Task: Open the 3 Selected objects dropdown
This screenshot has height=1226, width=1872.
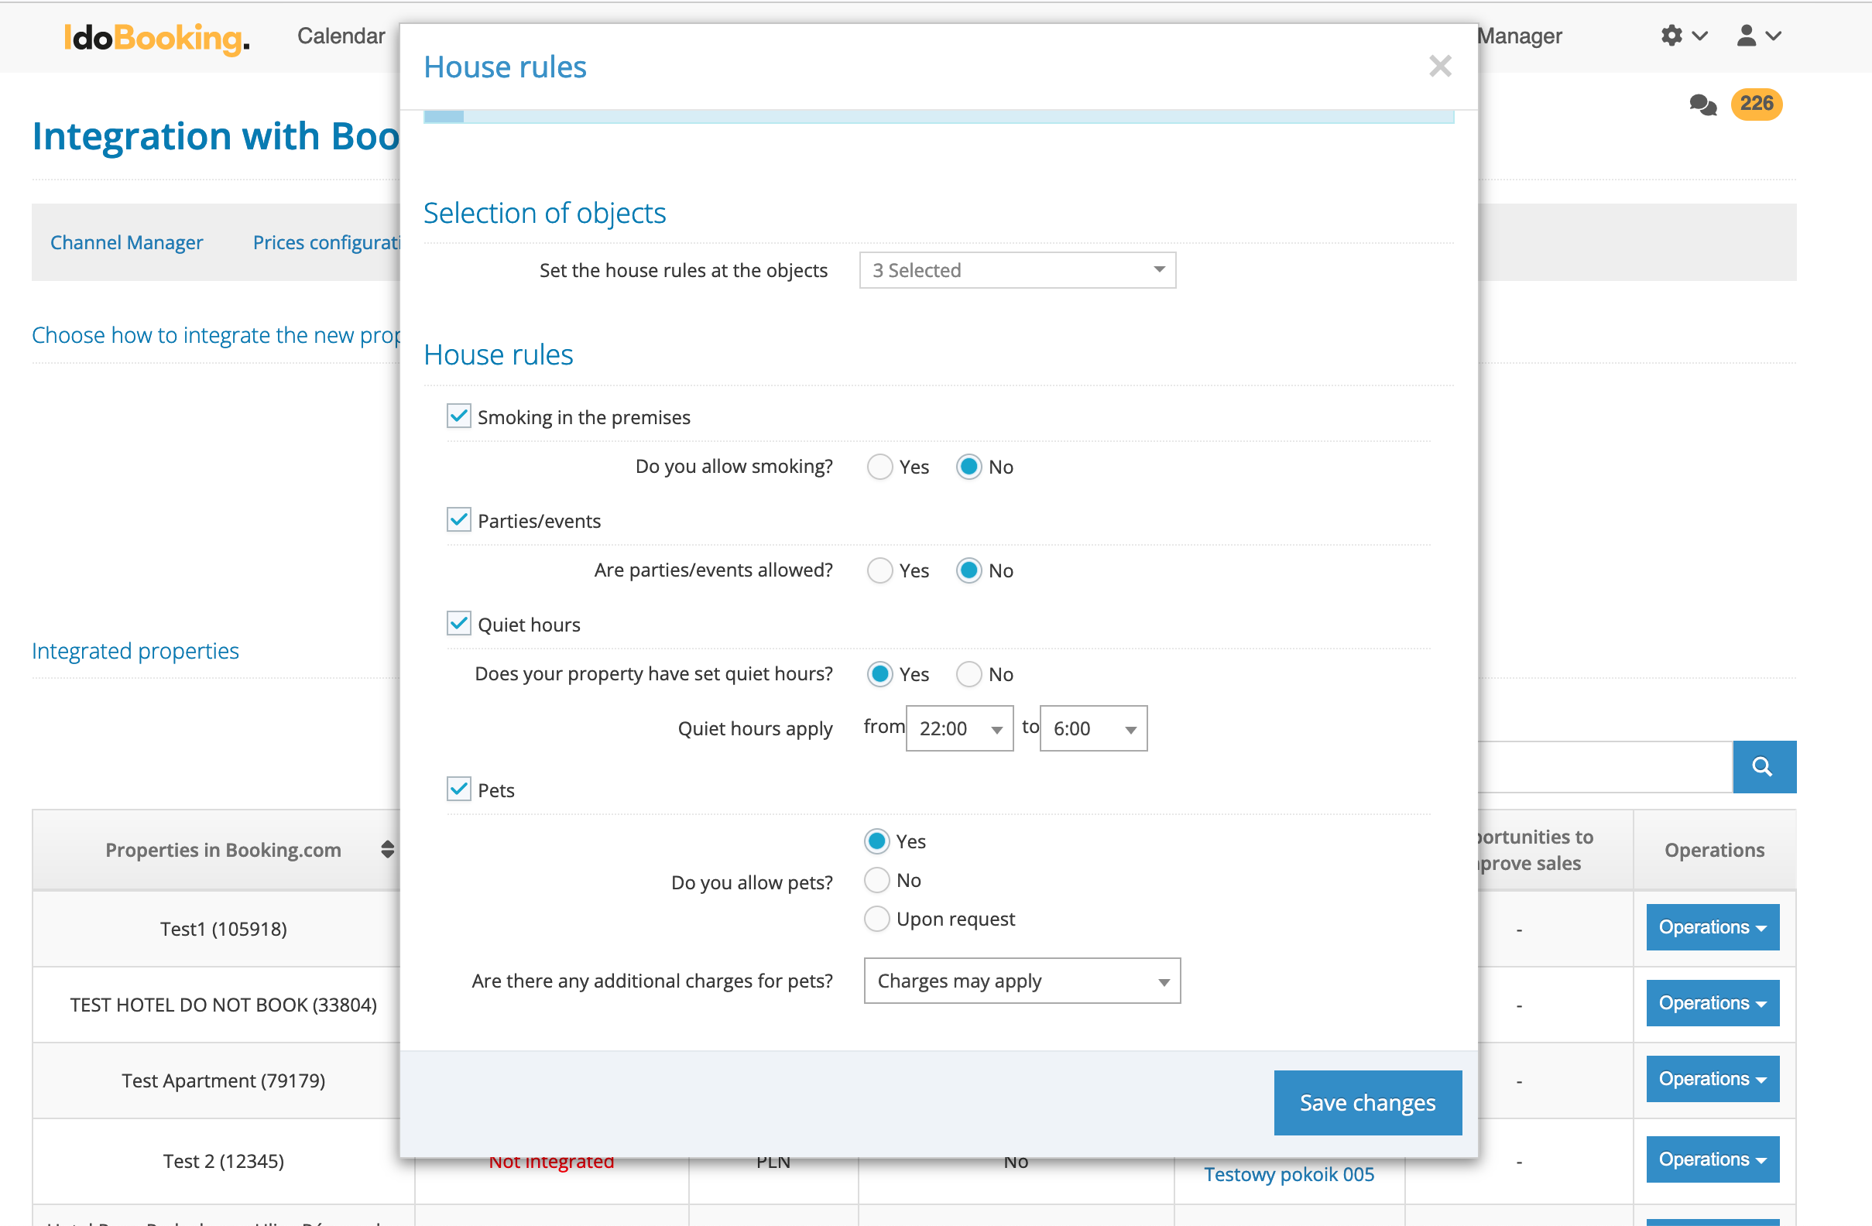Action: (x=1017, y=270)
